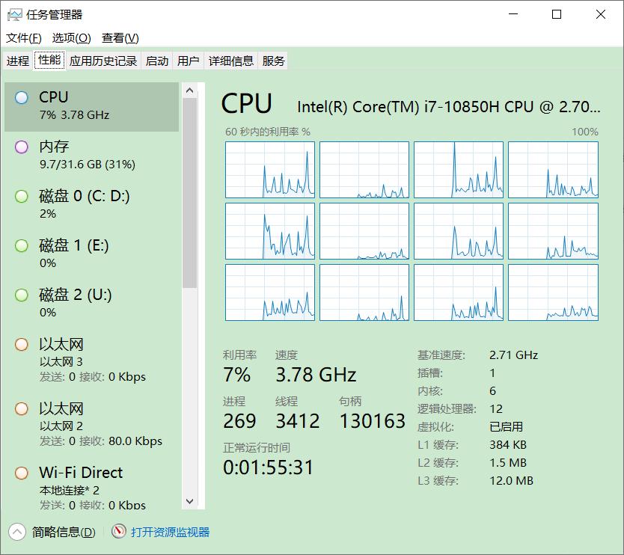Viewport: 624px width, 555px height.
Task: Open the 文件(F) menu
Action: [x=23, y=38]
